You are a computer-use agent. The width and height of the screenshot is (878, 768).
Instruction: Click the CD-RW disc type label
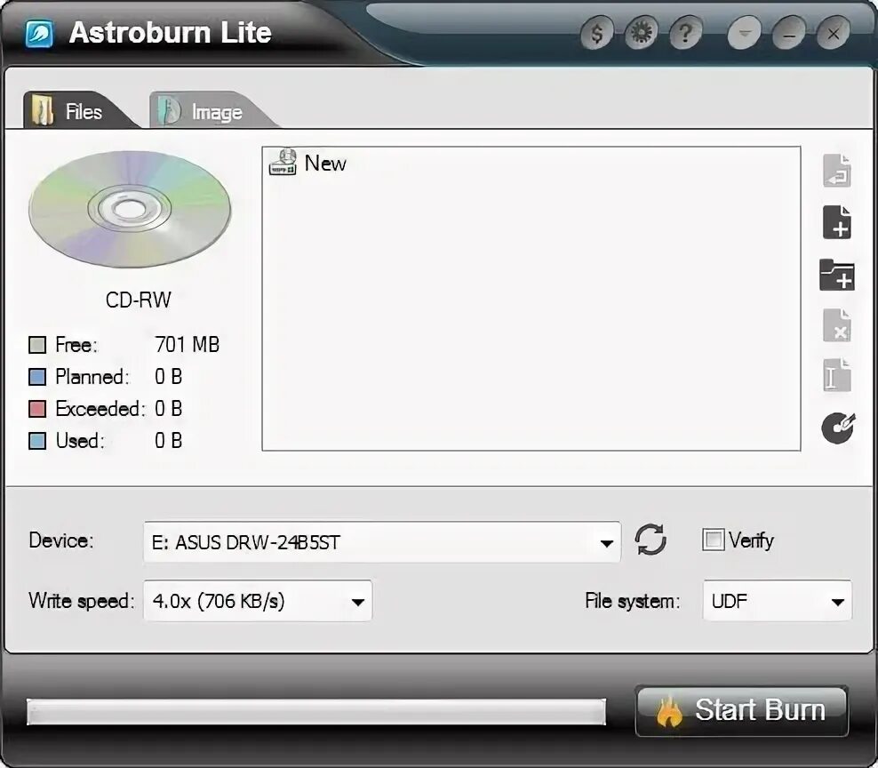coord(139,300)
